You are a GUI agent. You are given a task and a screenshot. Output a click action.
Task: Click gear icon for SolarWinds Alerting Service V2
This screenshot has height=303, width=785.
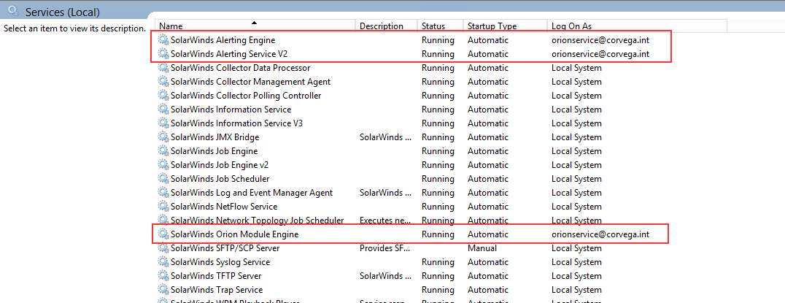[163, 53]
